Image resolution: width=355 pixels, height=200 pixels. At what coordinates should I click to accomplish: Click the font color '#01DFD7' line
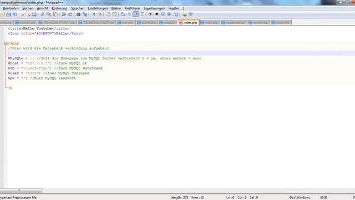pos(45,33)
